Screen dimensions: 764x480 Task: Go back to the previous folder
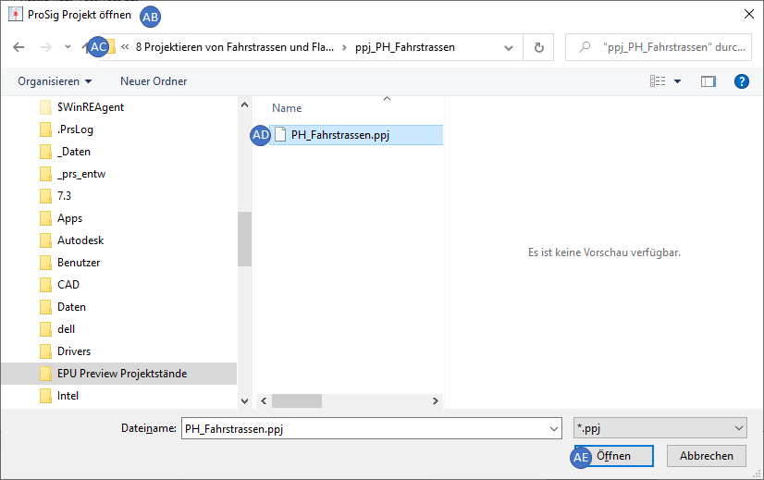pos(18,47)
